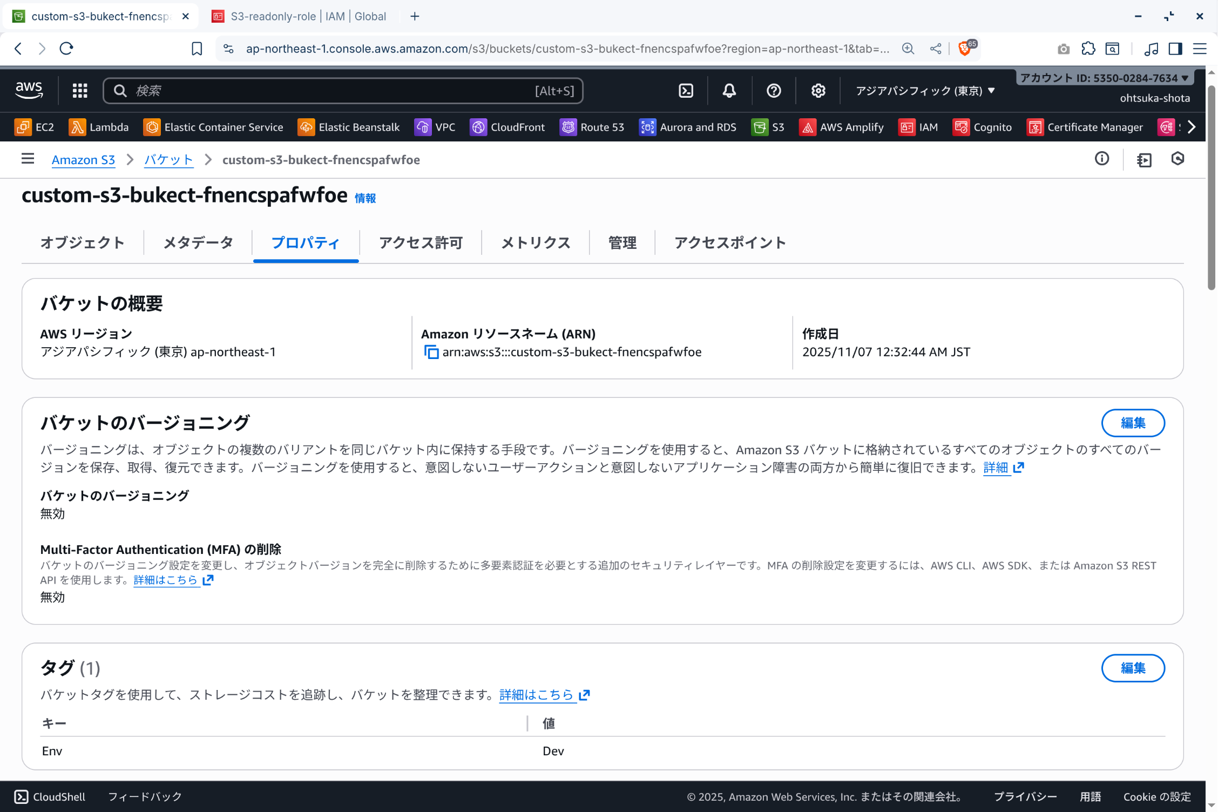Open the AWS settings gear
The height and width of the screenshot is (812, 1218).
tap(818, 91)
